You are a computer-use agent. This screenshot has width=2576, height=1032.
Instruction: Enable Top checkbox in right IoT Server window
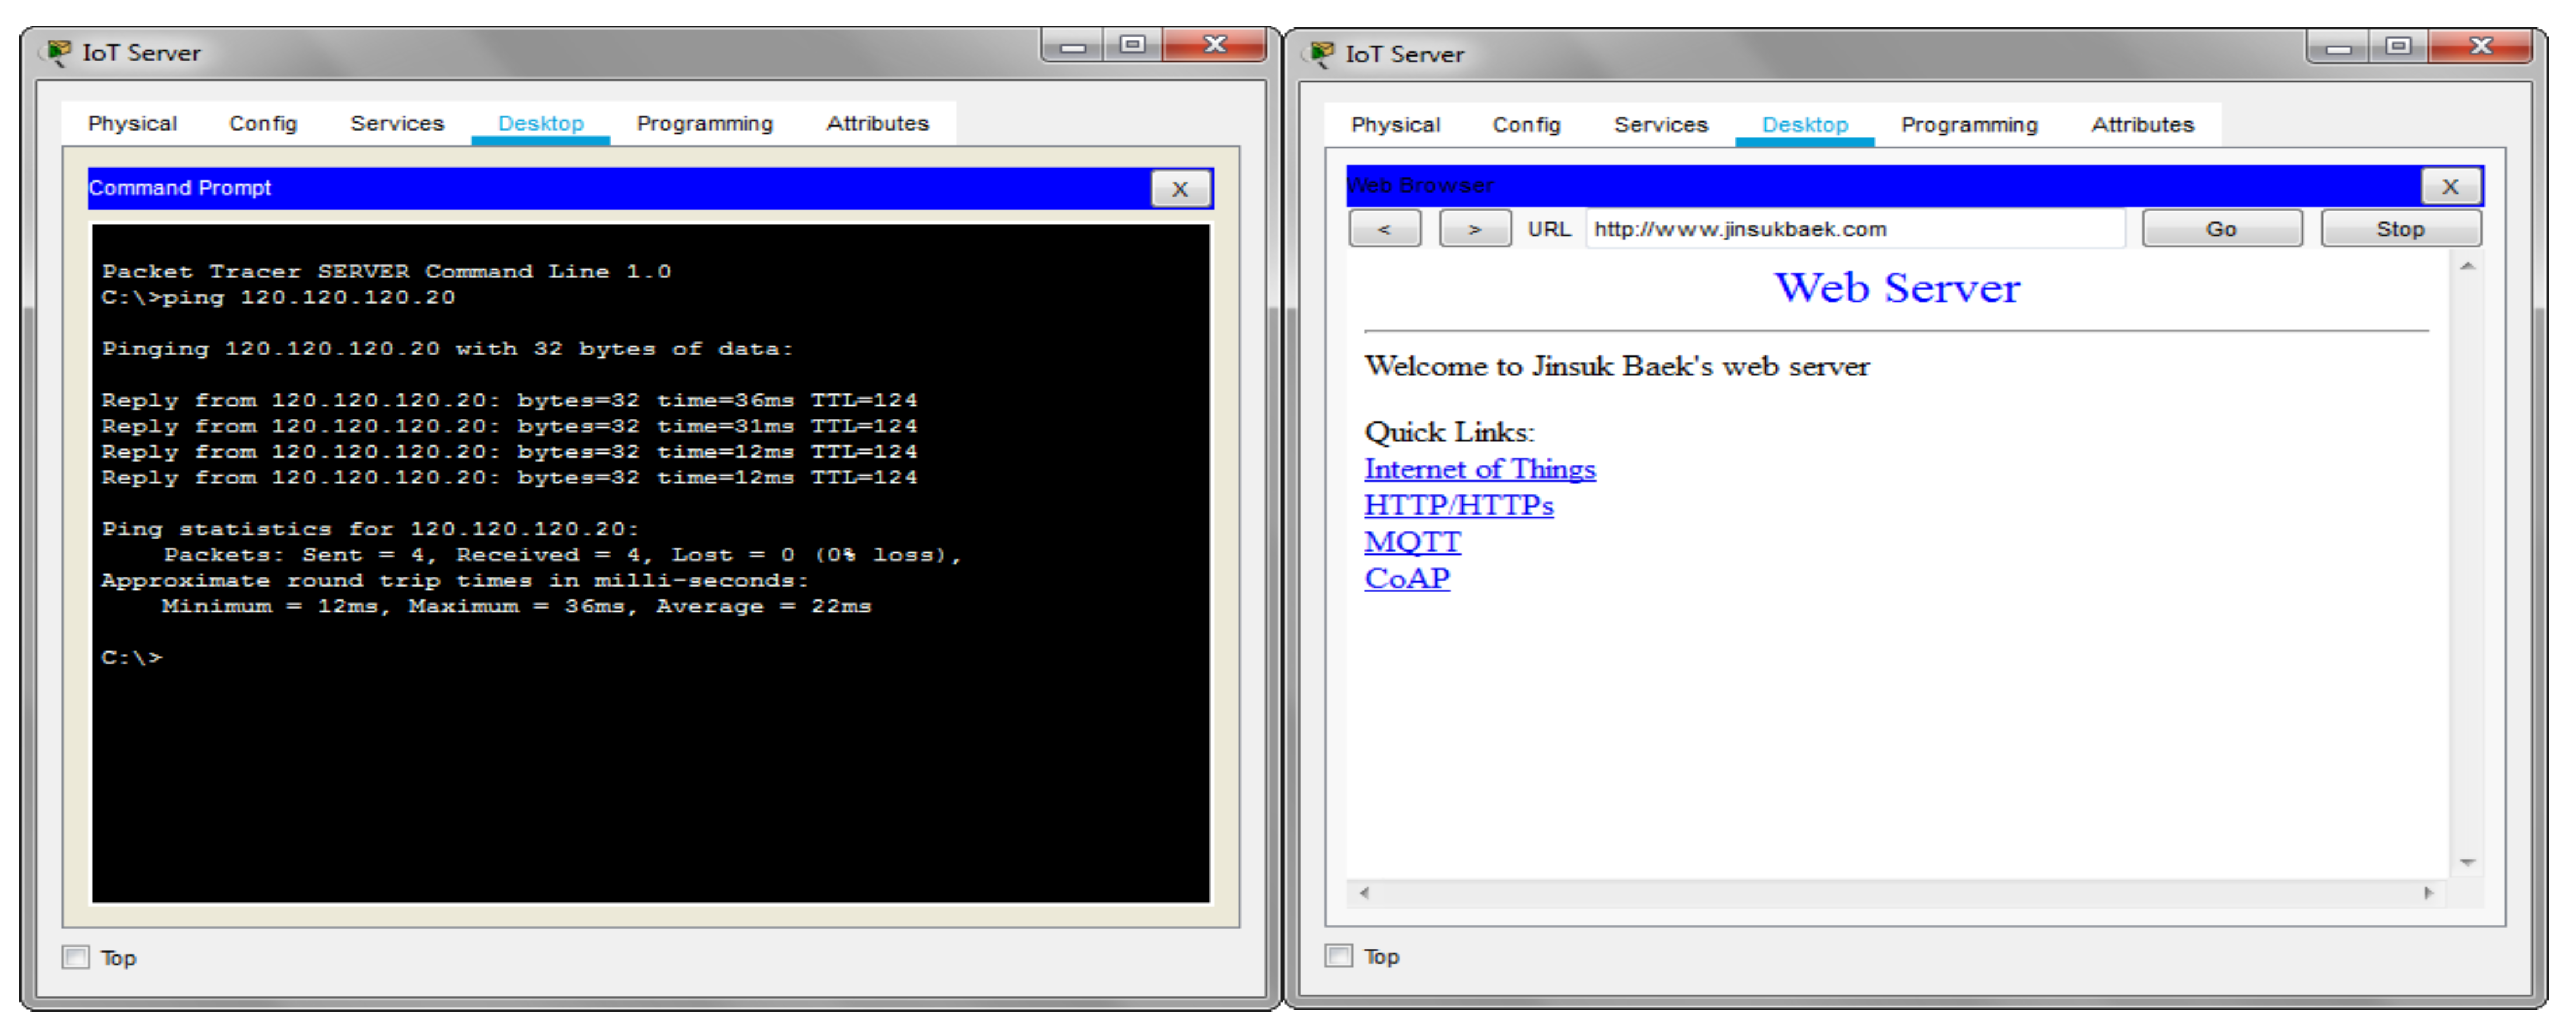[x=1339, y=955]
